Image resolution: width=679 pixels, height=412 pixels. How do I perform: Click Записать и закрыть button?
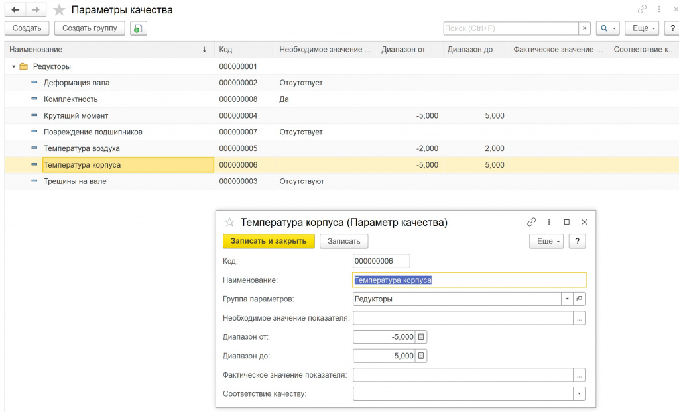269,242
